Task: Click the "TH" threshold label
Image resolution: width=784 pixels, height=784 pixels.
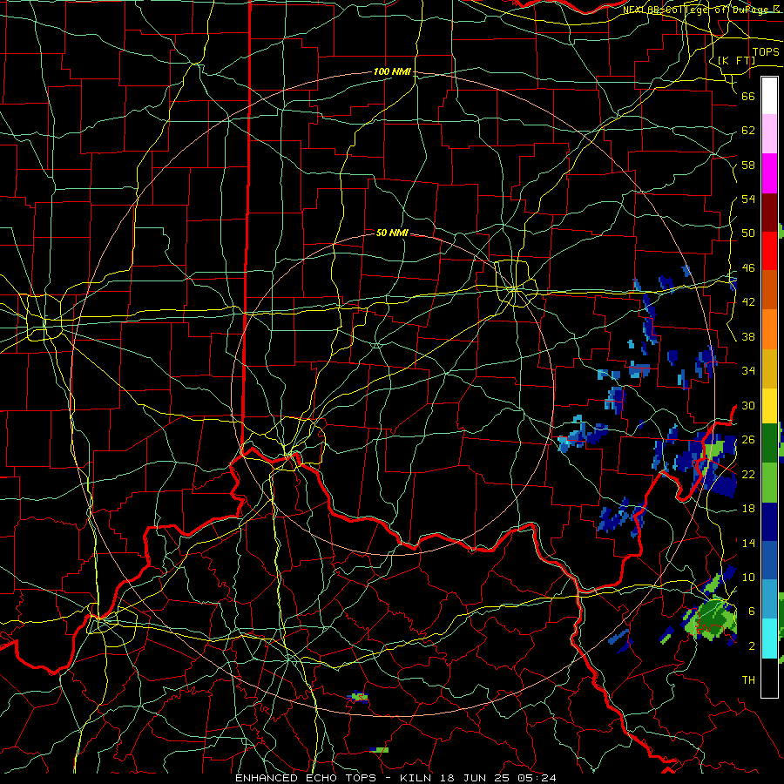Action: pos(748,680)
